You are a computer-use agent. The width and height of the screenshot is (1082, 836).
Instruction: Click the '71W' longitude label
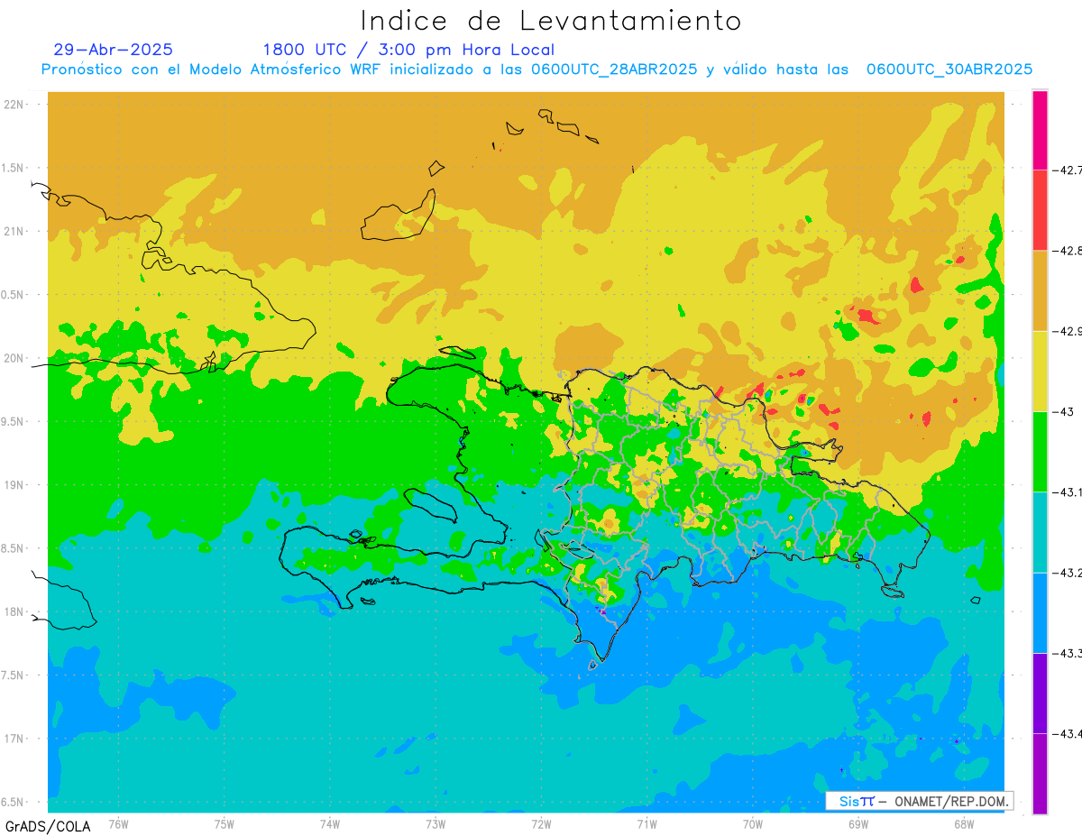[646, 824]
